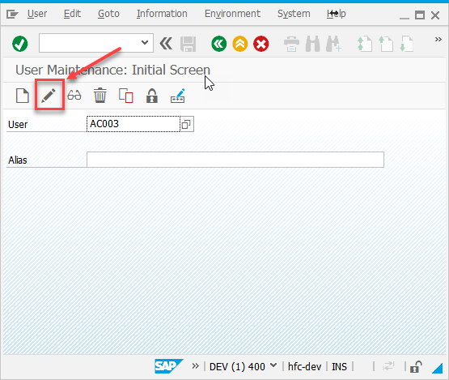This screenshot has width=449, height=380.
Task: Maximize the SAP window
Action: coord(420,15)
